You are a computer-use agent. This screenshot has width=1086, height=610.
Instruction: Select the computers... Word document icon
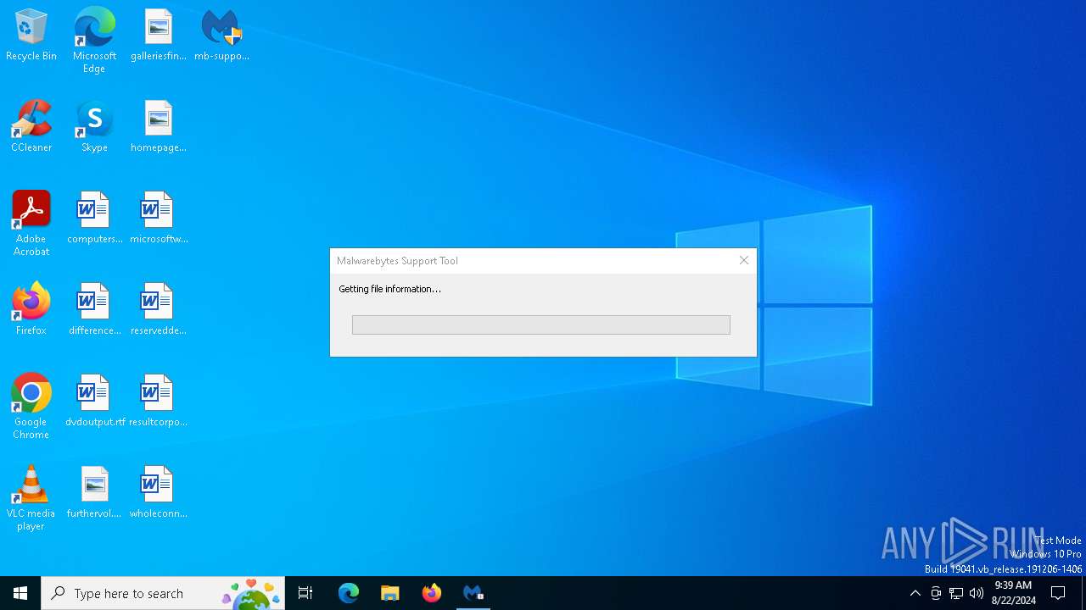[94, 219]
